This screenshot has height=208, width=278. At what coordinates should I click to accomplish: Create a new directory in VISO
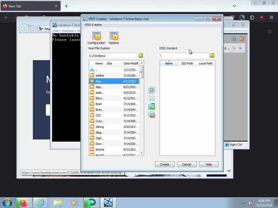pyautogui.click(x=151, y=107)
